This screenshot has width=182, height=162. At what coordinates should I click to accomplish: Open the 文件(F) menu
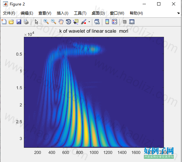tap(9, 13)
